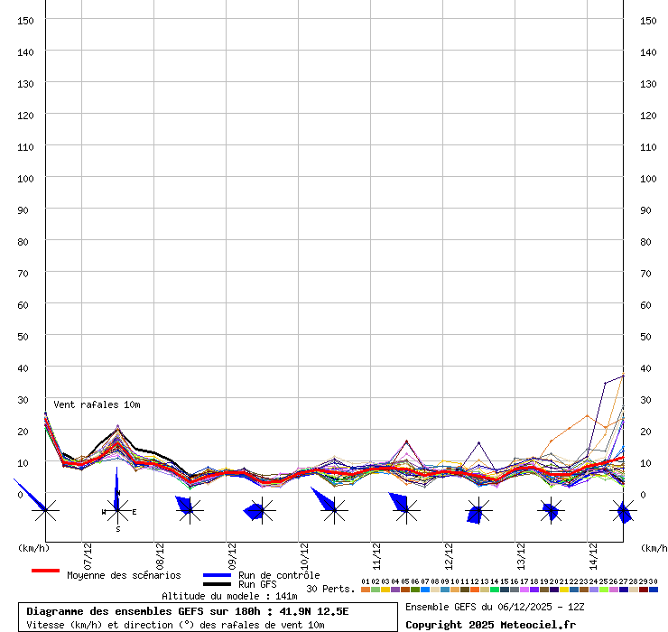Click the first wind direction arrow at chart start
This screenshot has width=668, height=632.
pyautogui.click(x=45, y=511)
